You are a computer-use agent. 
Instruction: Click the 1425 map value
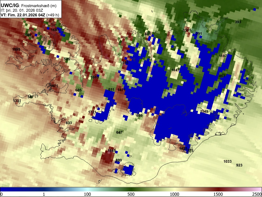click(x=183, y=149)
